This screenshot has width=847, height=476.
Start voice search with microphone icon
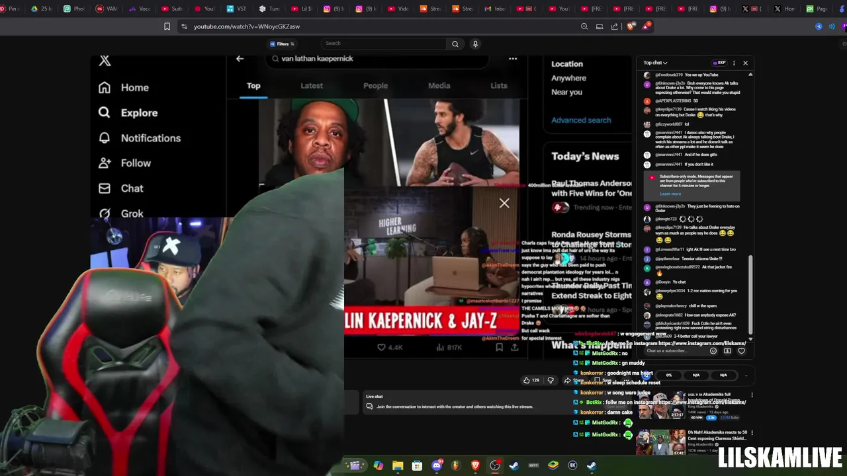[x=475, y=44]
